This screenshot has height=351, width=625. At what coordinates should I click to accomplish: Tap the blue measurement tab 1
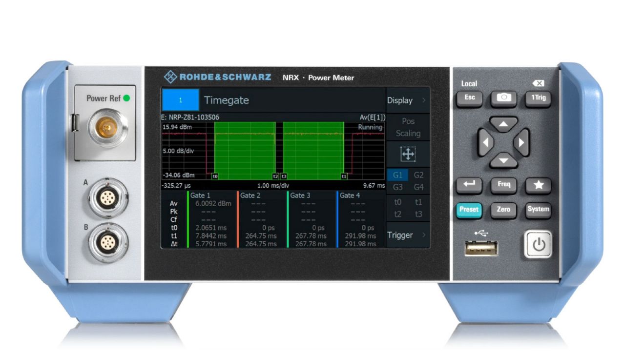pos(181,100)
